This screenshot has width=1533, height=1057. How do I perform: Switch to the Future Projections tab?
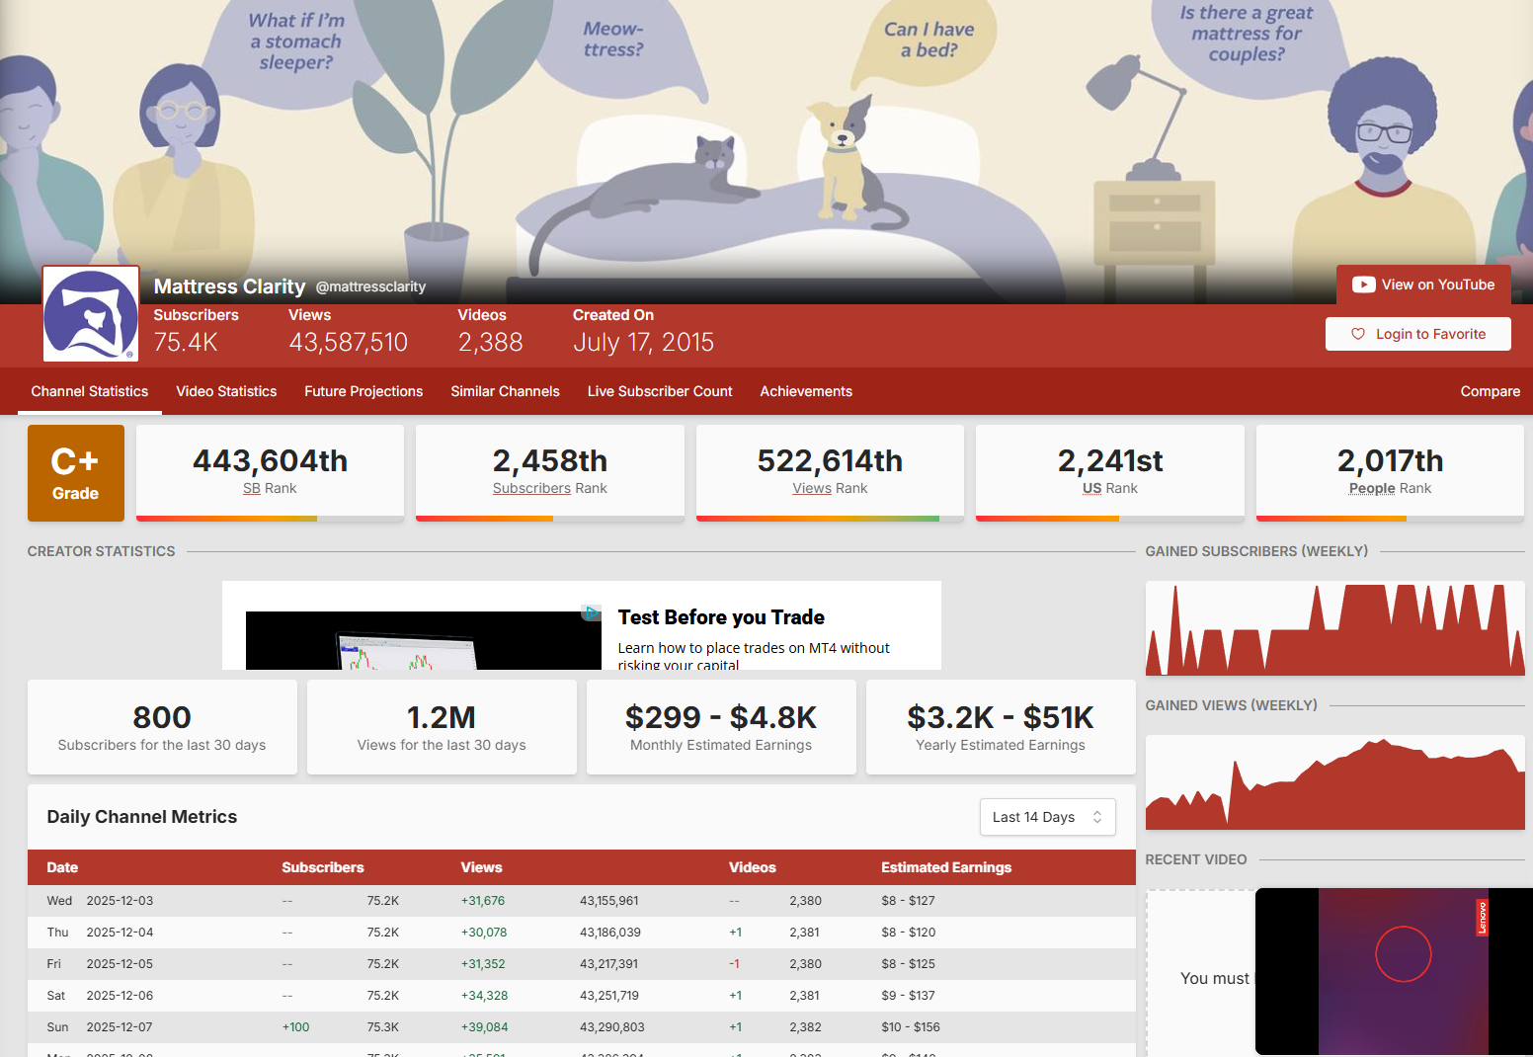point(363,391)
